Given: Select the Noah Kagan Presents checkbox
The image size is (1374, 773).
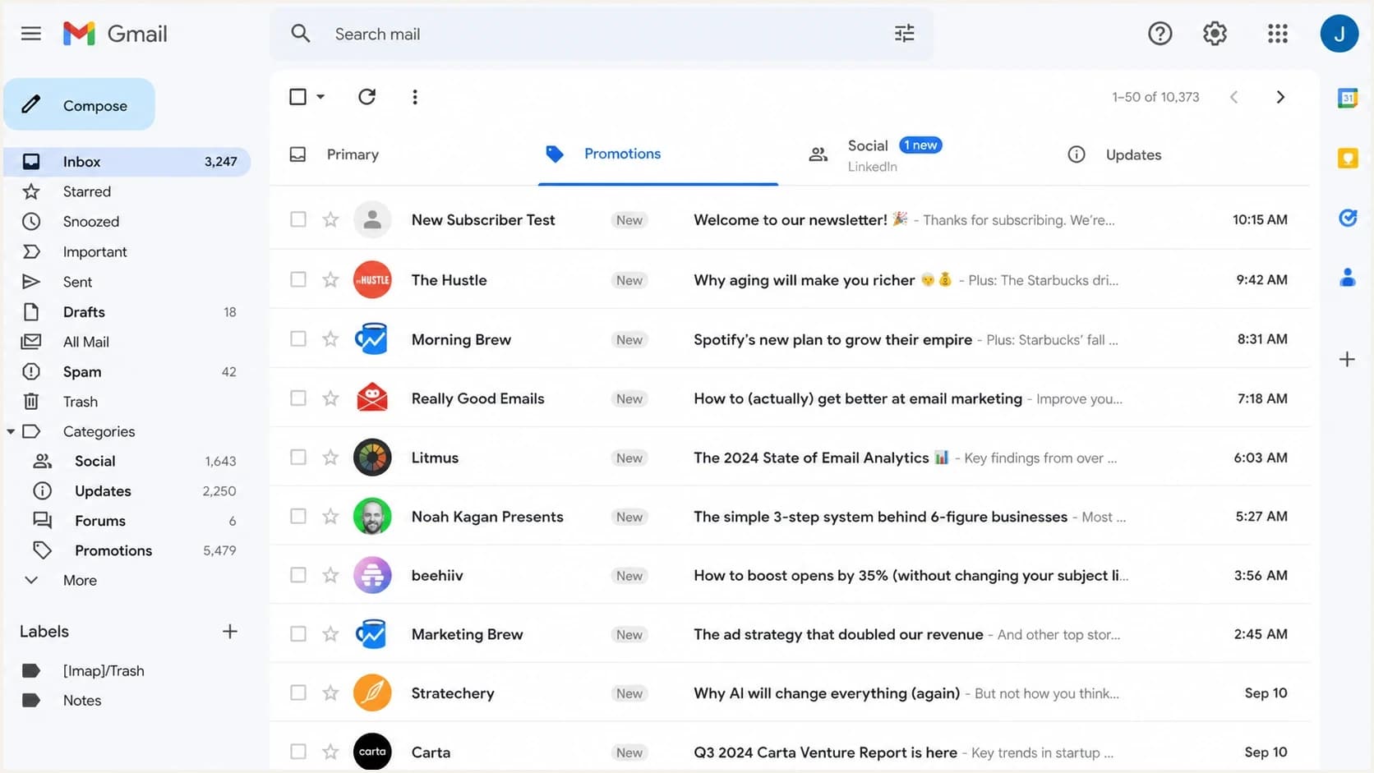Looking at the screenshot, I should [x=298, y=517].
